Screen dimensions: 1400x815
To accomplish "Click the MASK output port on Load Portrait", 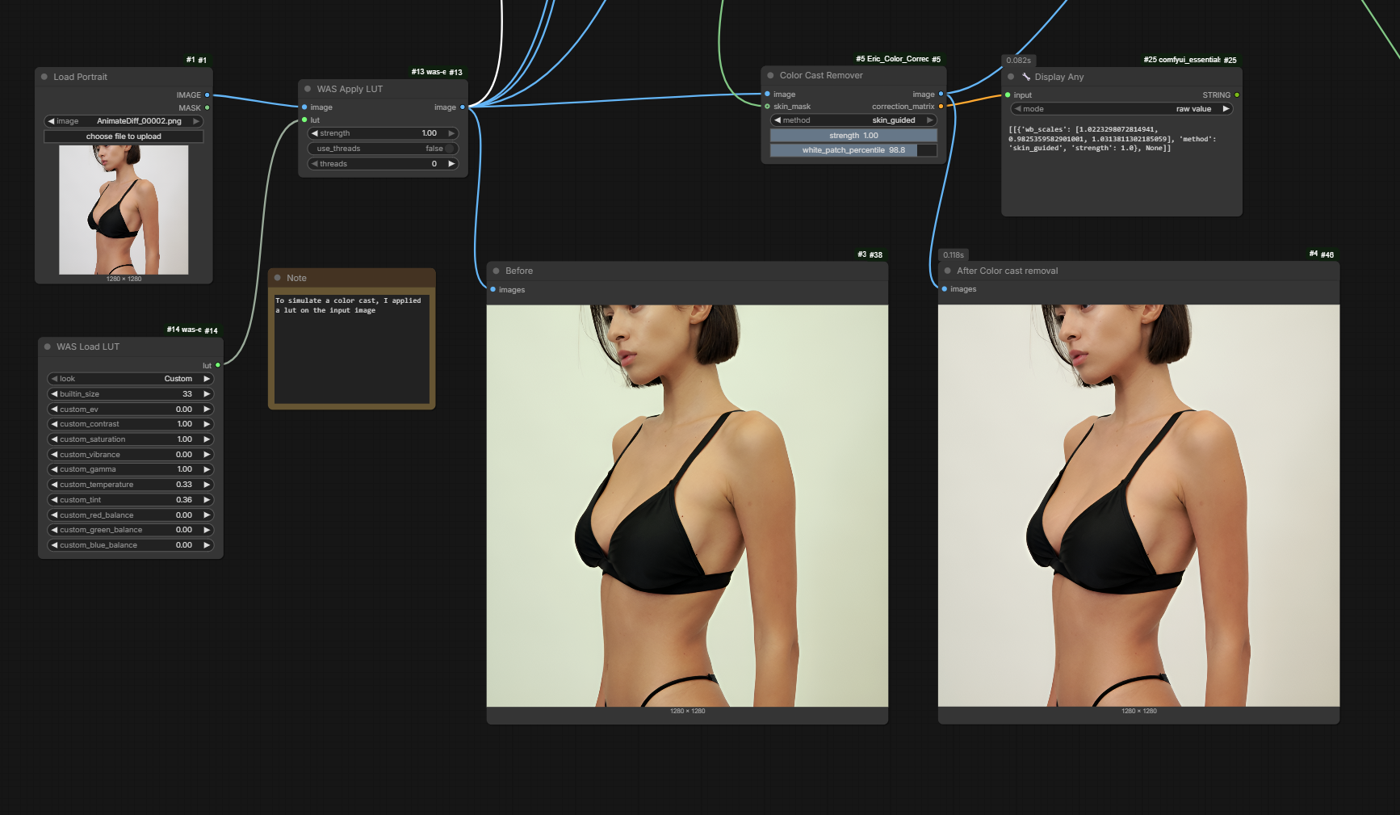I will click(x=207, y=107).
